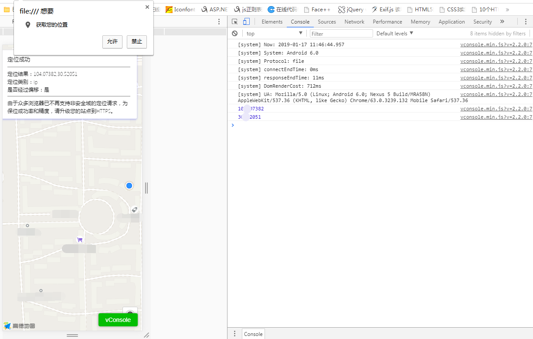This screenshot has height=339, width=533.
Task: Click the location pin icon in popup
Action: coord(28,25)
